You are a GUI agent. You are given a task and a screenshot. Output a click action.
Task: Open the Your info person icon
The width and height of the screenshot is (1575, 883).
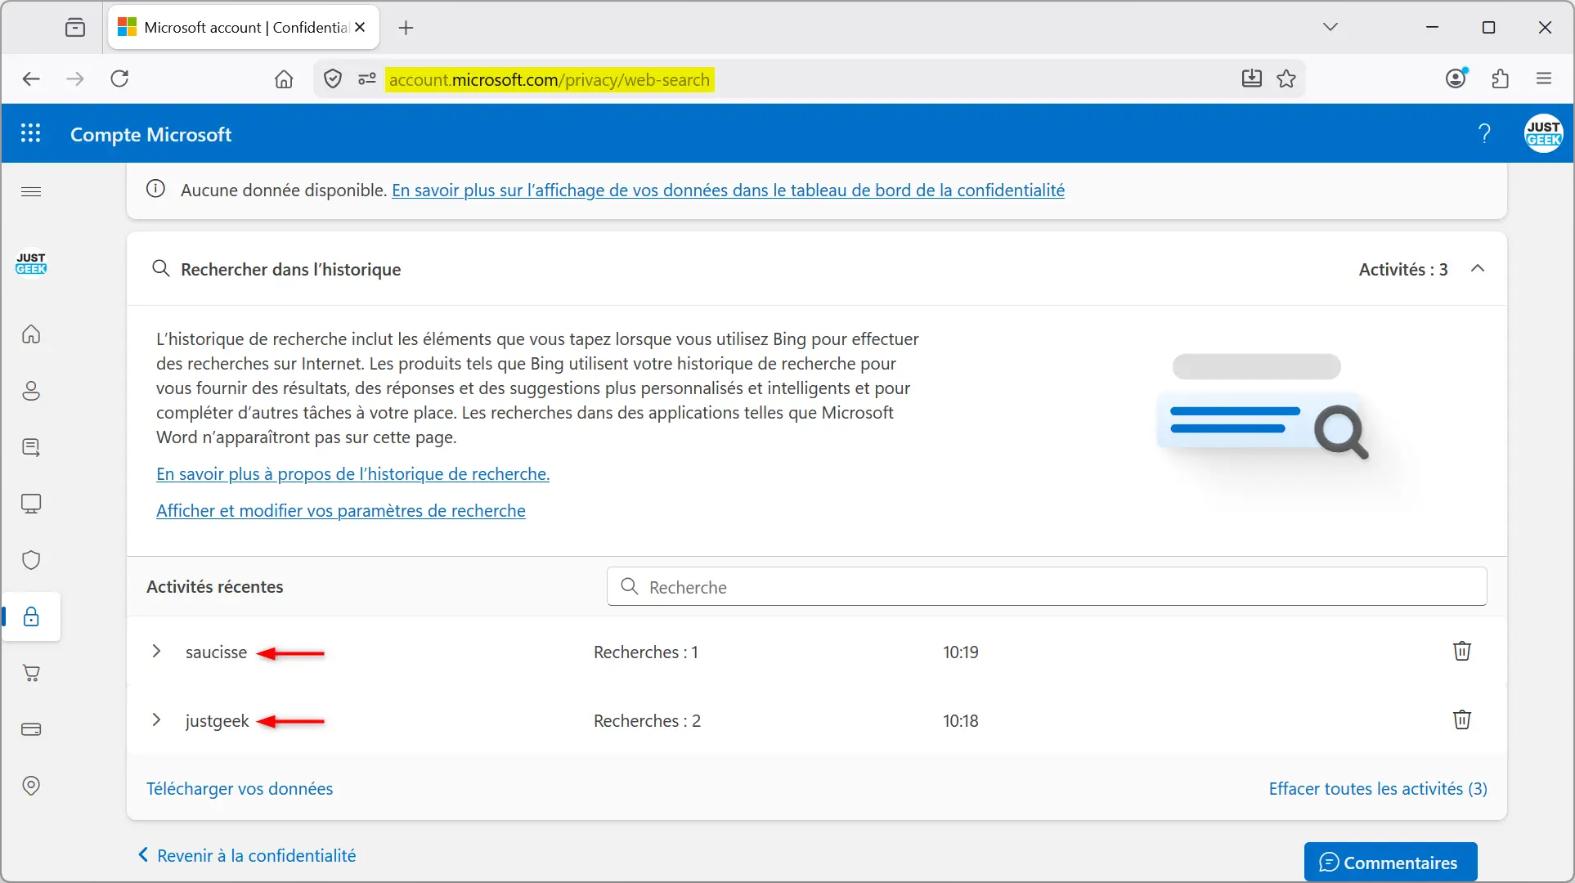31,391
